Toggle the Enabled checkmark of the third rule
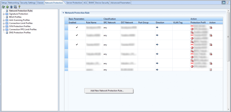Viewport: 231px width, 112px height. click(77, 45)
